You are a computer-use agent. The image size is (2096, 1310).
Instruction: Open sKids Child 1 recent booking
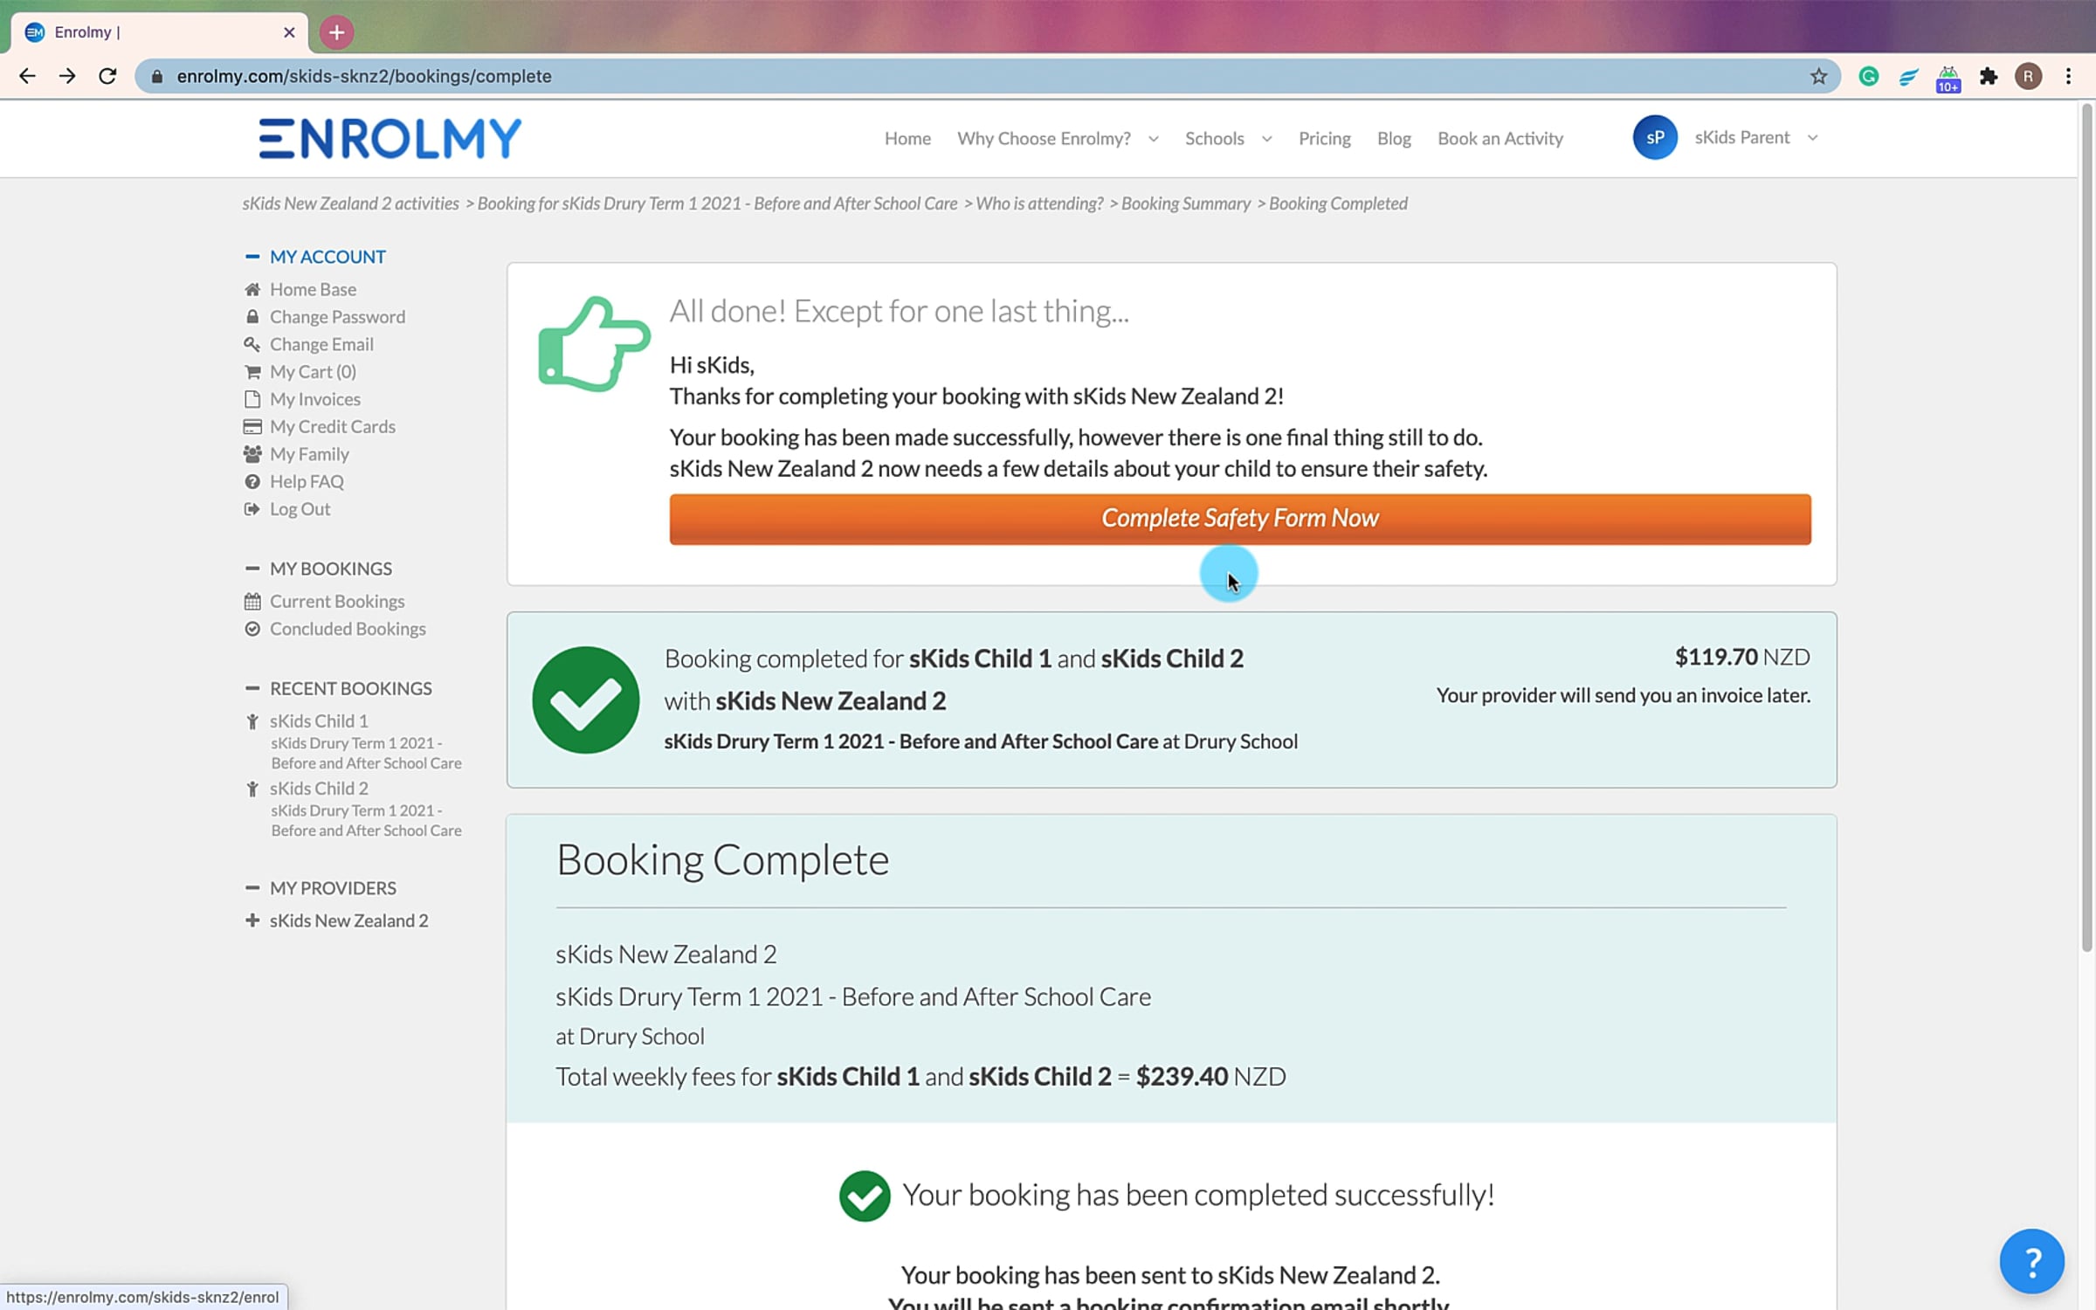coord(319,720)
